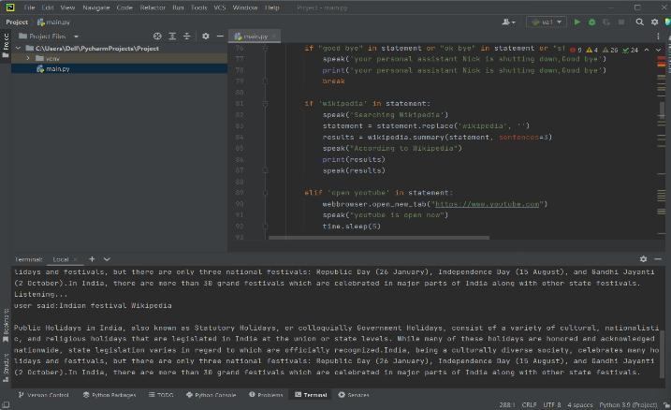The height and width of the screenshot is (410, 671).
Task: Start debugging with the bug icon
Action: click(x=591, y=22)
